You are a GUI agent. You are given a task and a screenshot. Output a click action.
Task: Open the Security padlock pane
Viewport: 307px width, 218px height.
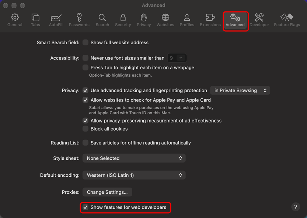point(123,20)
